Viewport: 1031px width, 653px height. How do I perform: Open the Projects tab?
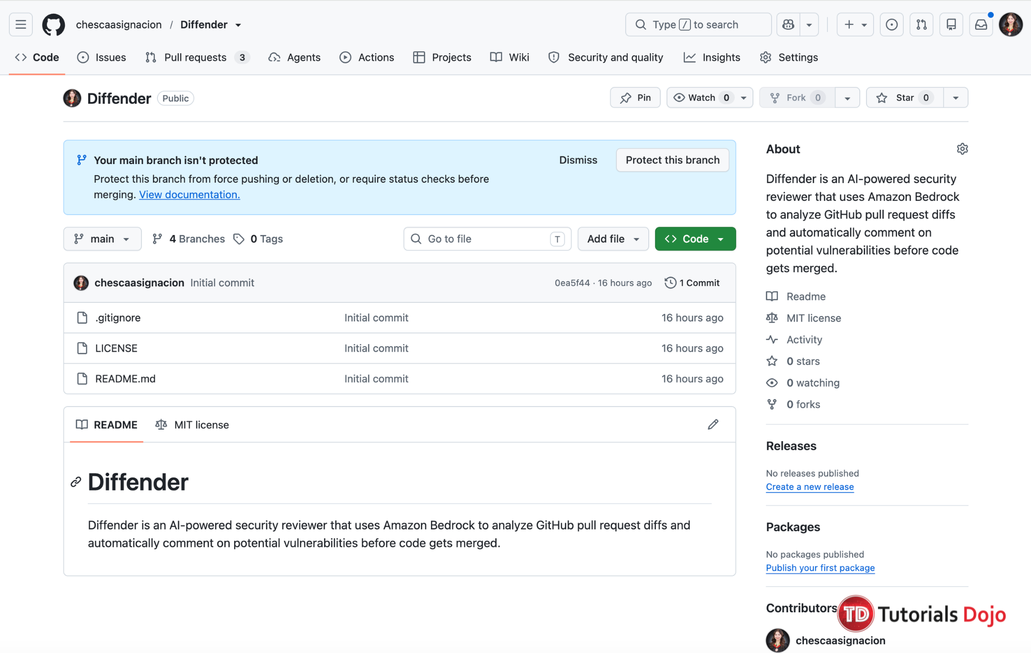(x=443, y=57)
